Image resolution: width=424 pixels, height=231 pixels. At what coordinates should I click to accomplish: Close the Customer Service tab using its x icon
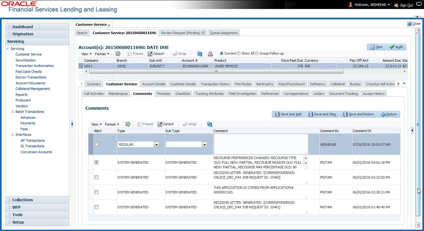(x=109, y=25)
